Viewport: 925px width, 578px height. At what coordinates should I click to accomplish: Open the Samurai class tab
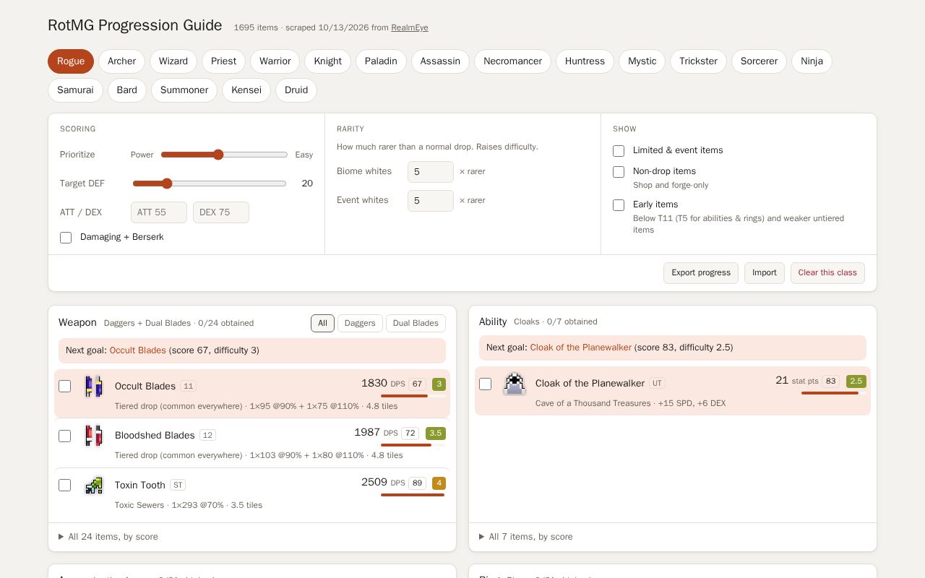pyautogui.click(x=75, y=90)
